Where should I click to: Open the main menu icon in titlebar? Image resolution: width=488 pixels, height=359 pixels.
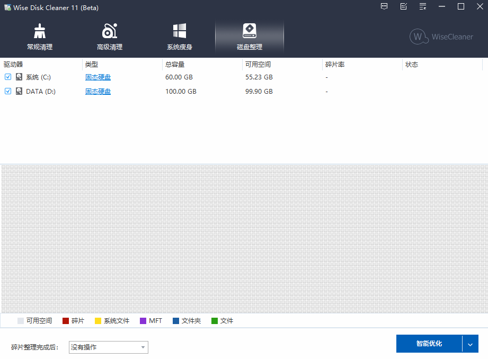coord(422,7)
